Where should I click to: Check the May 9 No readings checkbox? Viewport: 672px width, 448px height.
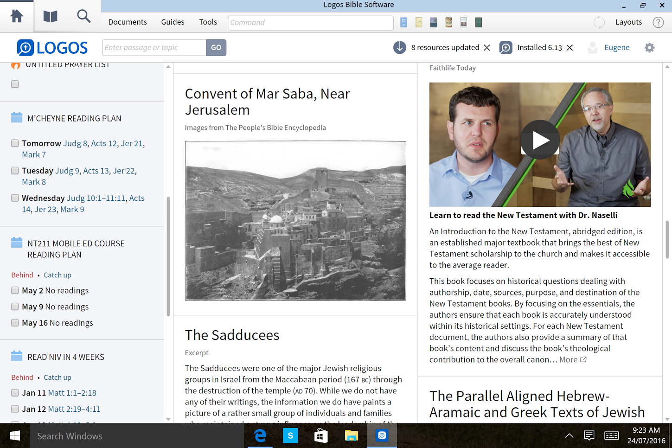(15, 307)
